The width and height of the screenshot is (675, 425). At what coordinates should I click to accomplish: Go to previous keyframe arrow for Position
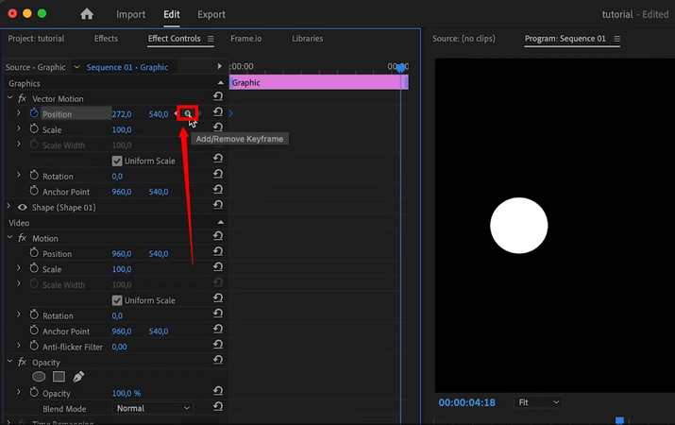[x=177, y=114]
